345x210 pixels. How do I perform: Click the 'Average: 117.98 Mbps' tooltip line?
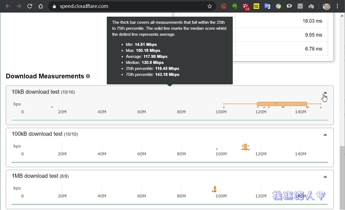pyautogui.click(x=146, y=56)
